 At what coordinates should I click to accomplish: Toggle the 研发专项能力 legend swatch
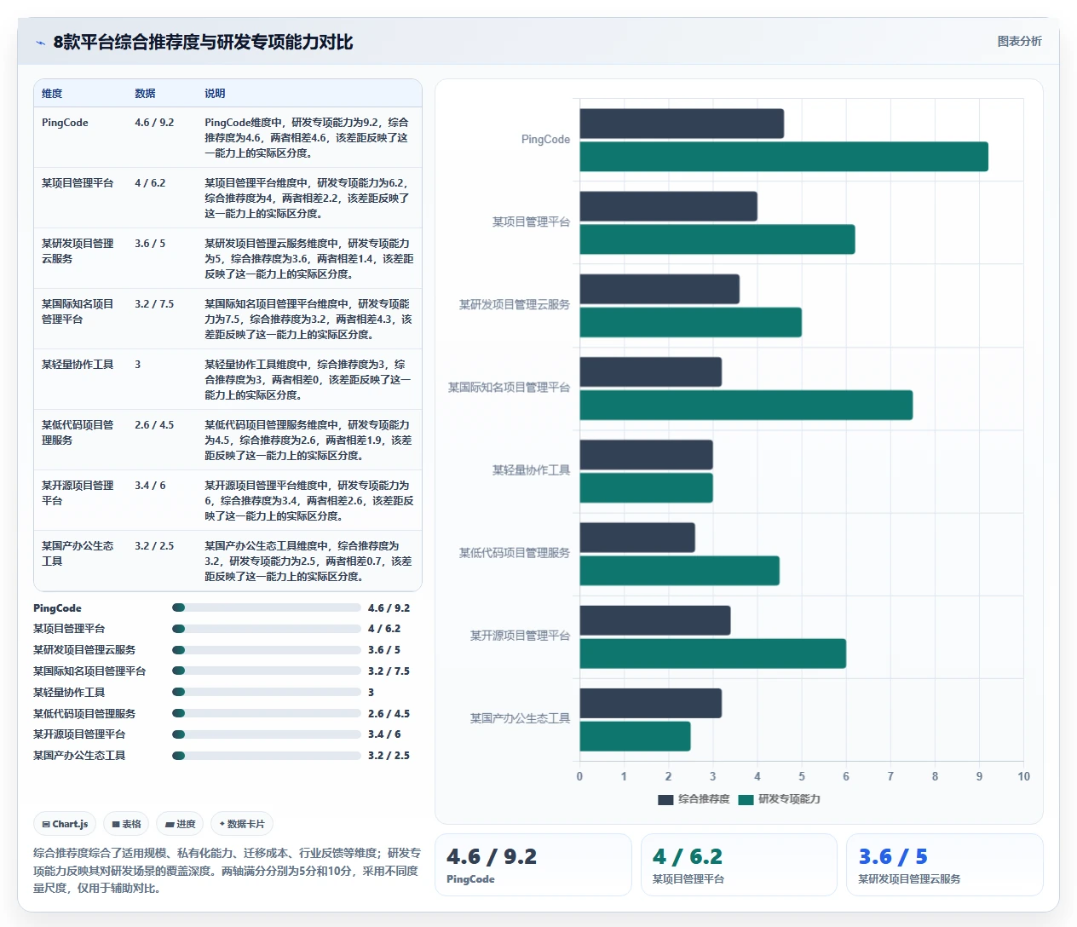click(x=746, y=799)
